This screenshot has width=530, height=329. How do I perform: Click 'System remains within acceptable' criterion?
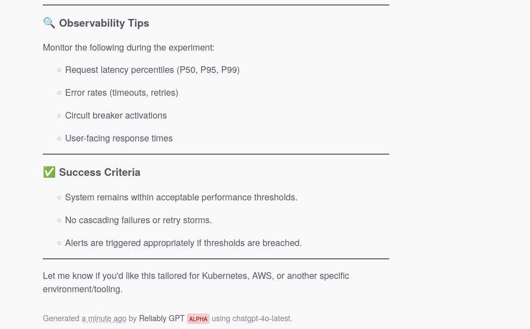point(181,197)
